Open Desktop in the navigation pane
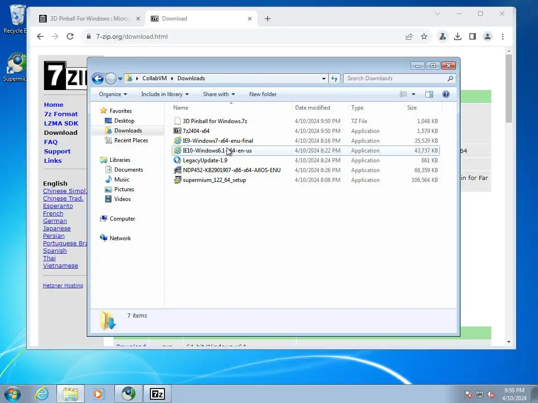 tap(124, 121)
